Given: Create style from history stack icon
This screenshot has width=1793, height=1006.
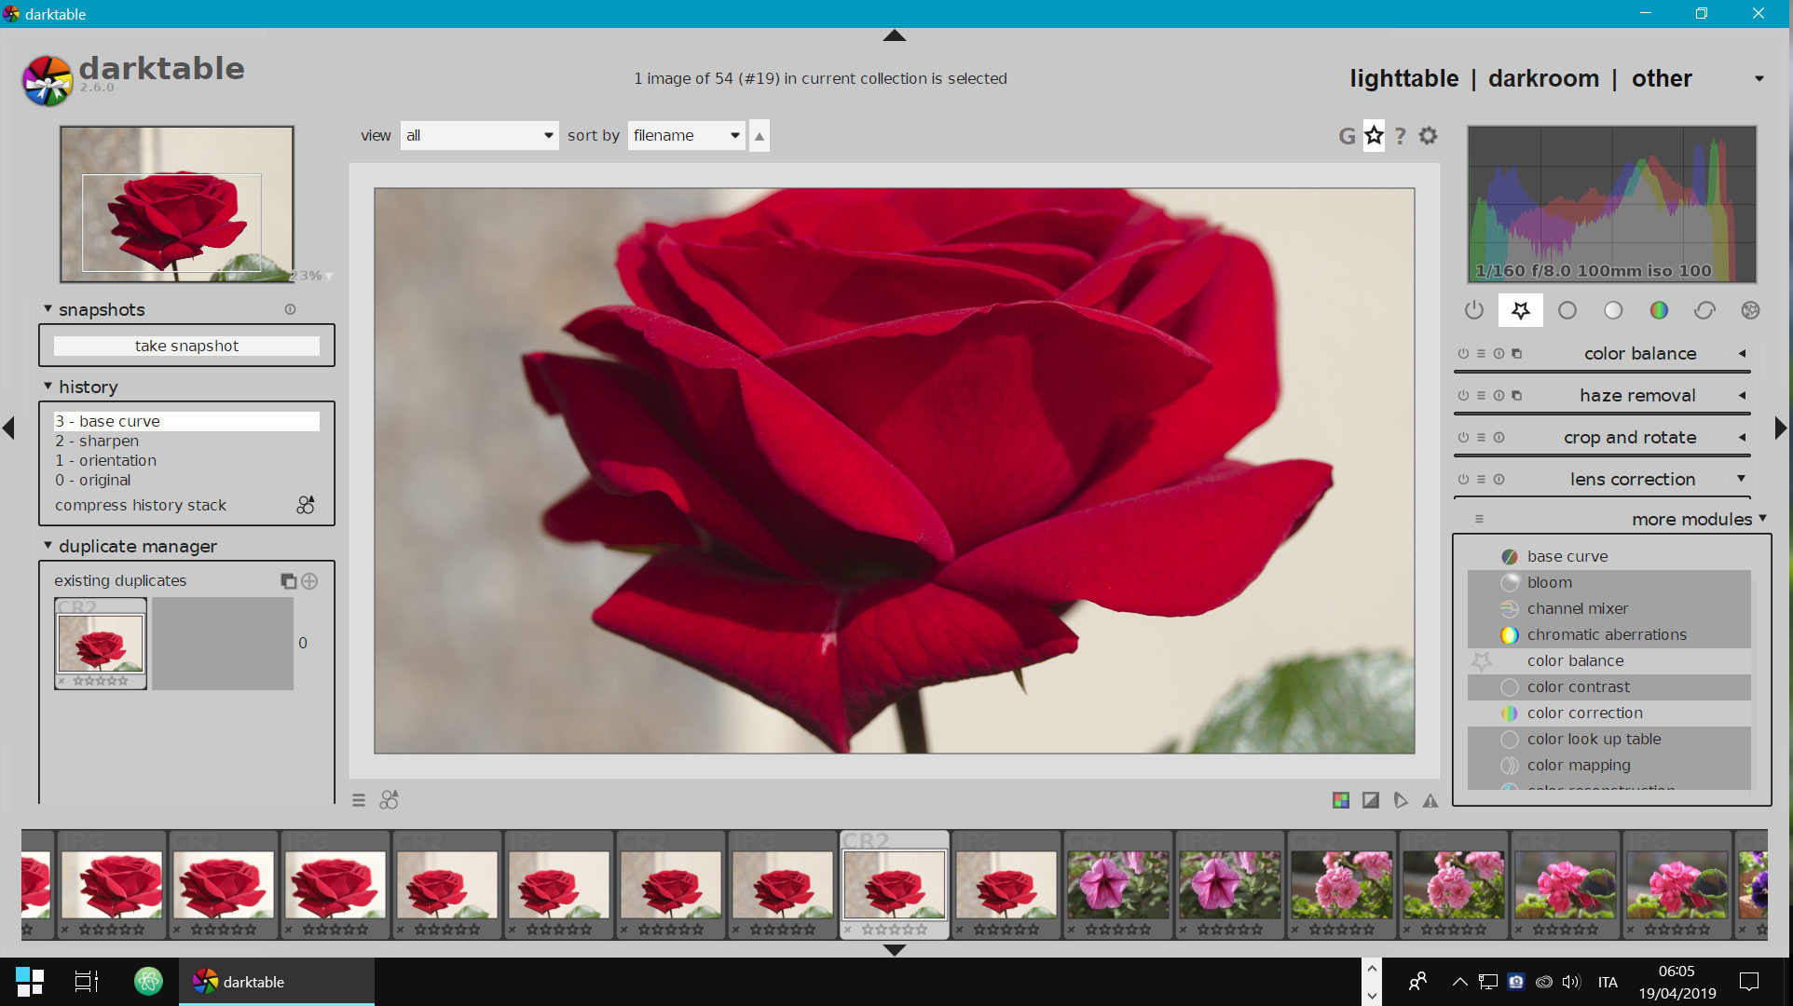Looking at the screenshot, I should tap(306, 505).
